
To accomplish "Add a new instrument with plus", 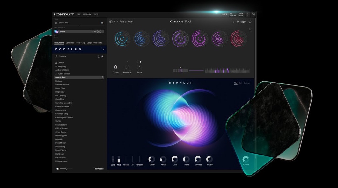I will point(56,36).
